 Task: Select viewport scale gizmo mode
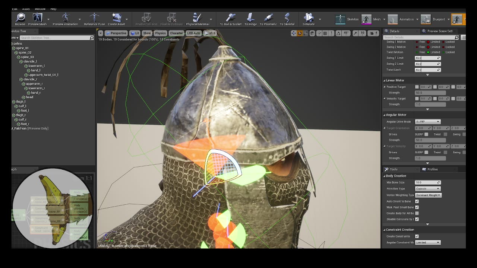pyautogui.click(x=306, y=33)
